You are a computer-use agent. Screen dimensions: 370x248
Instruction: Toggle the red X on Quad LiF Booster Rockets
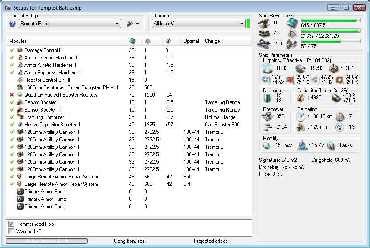pos(12,95)
